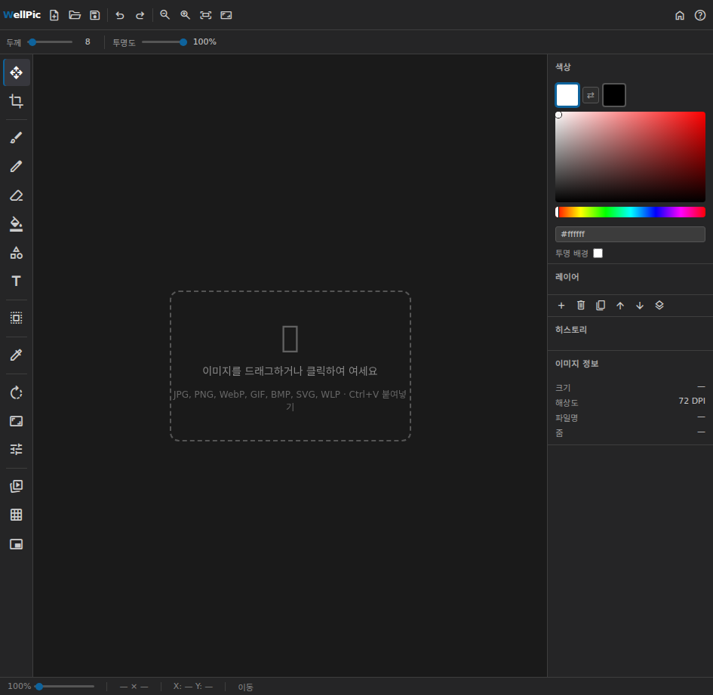This screenshot has height=695, width=713.
Task: Save the current image
Action: 94,15
